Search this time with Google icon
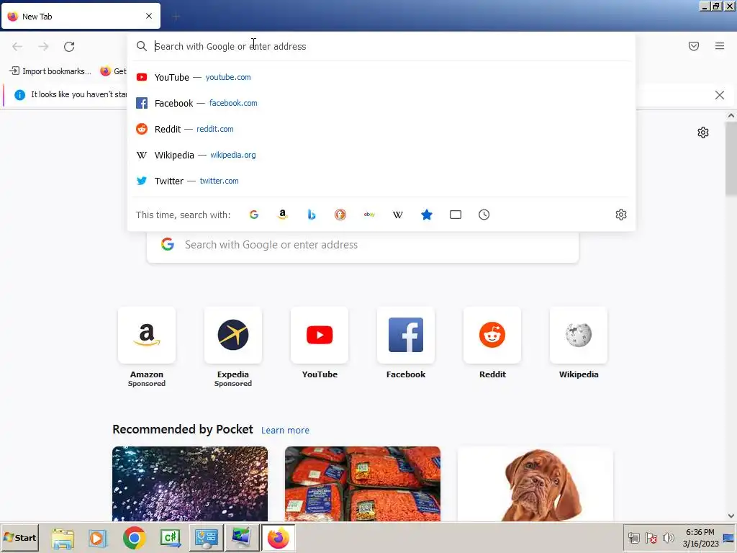 click(254, 215)
